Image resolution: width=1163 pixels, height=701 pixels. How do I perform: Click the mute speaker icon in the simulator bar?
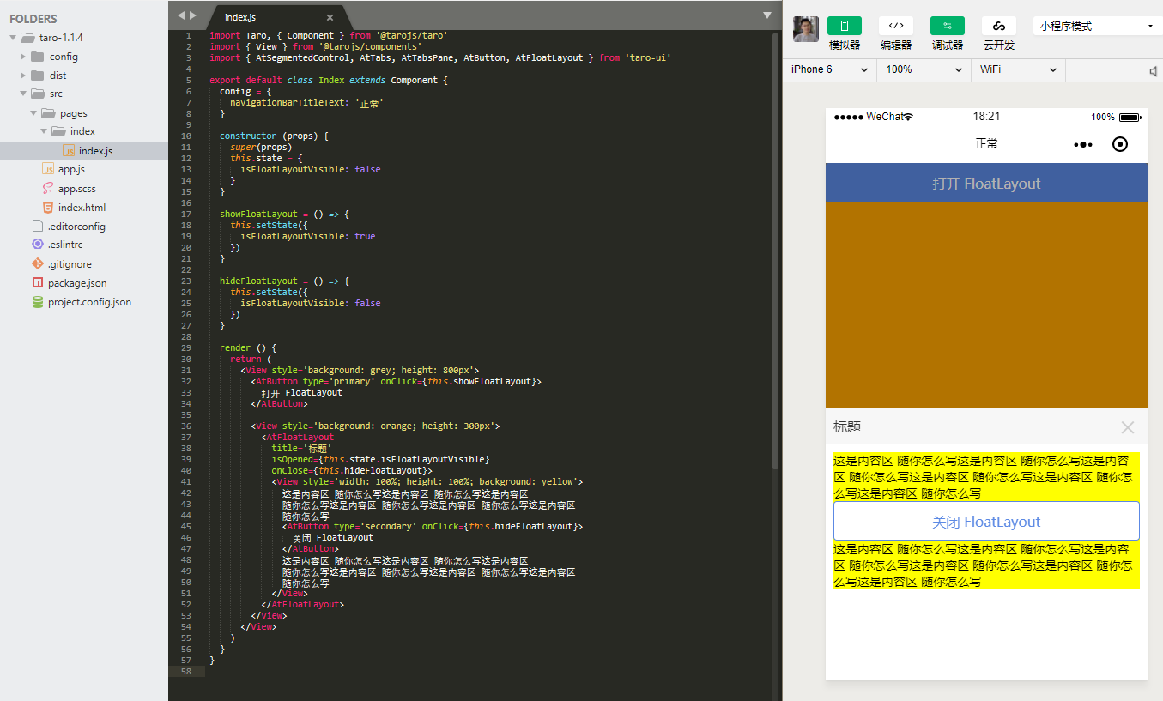tap(1154, 69)
